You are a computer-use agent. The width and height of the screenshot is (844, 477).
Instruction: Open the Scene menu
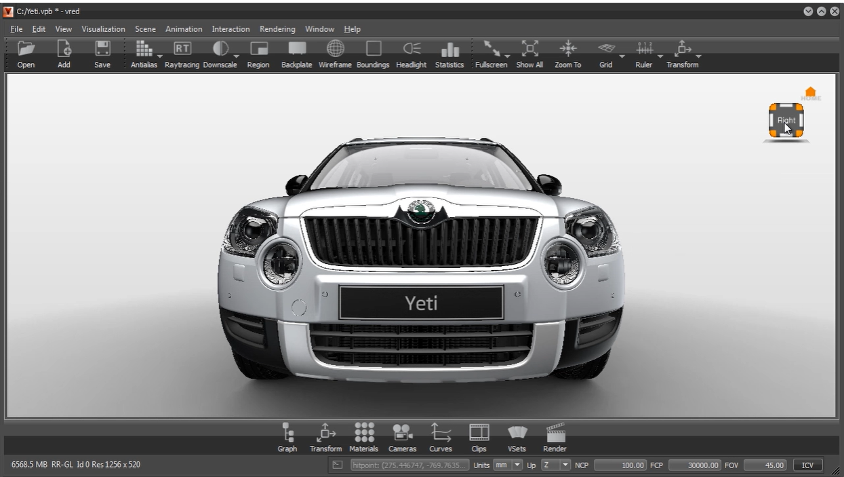tap(145, 29)
